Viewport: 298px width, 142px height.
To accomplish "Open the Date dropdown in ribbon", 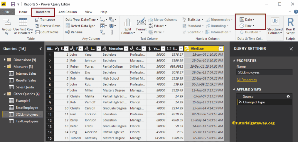I will point(247,20).
